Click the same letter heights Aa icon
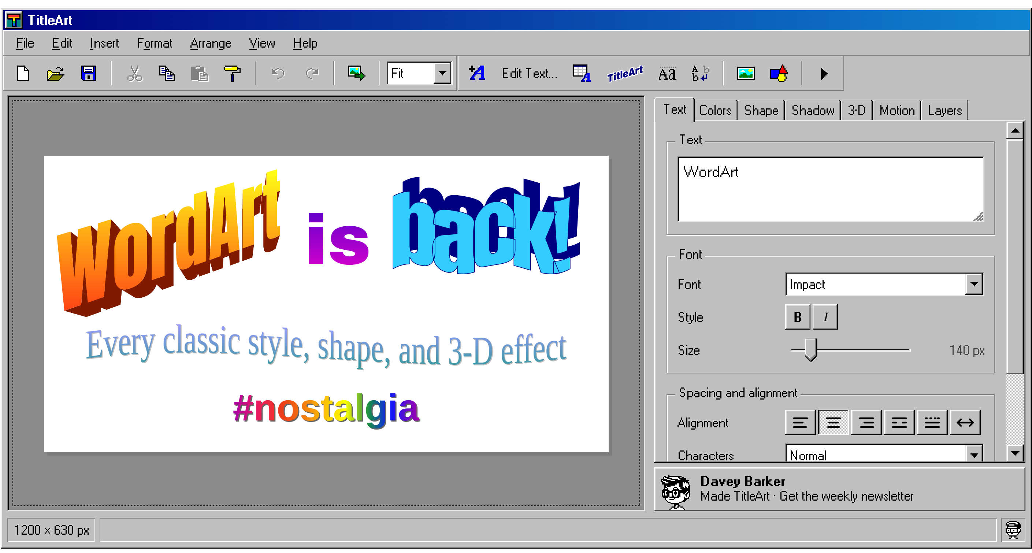1032x553 pixels. click(x=667, y=73)
